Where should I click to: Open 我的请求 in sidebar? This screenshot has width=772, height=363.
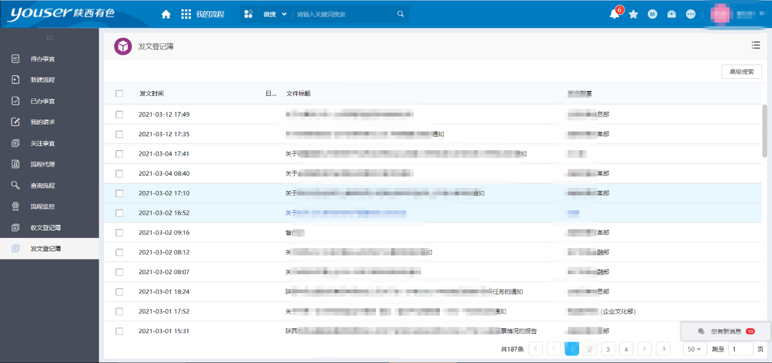coord(43,122)
